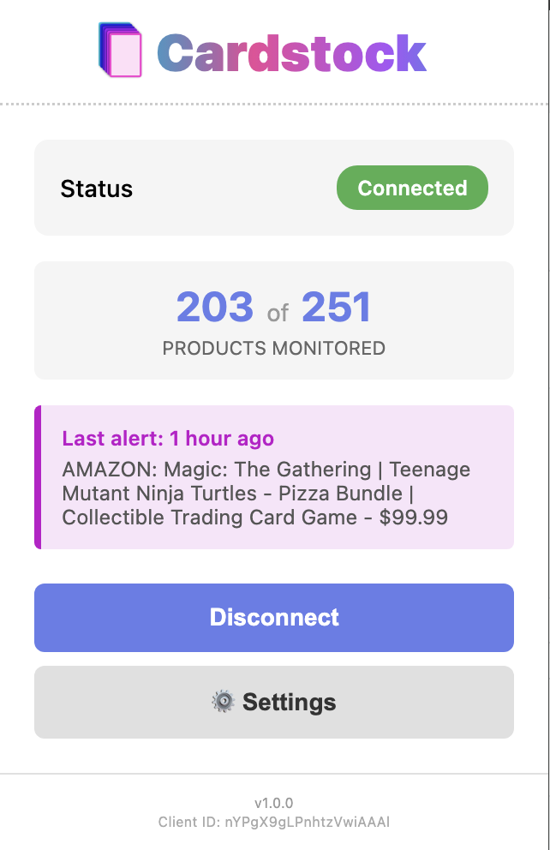Click the Client ID string in footer
This screenshot has height=850, width=550.
point(274,822)
